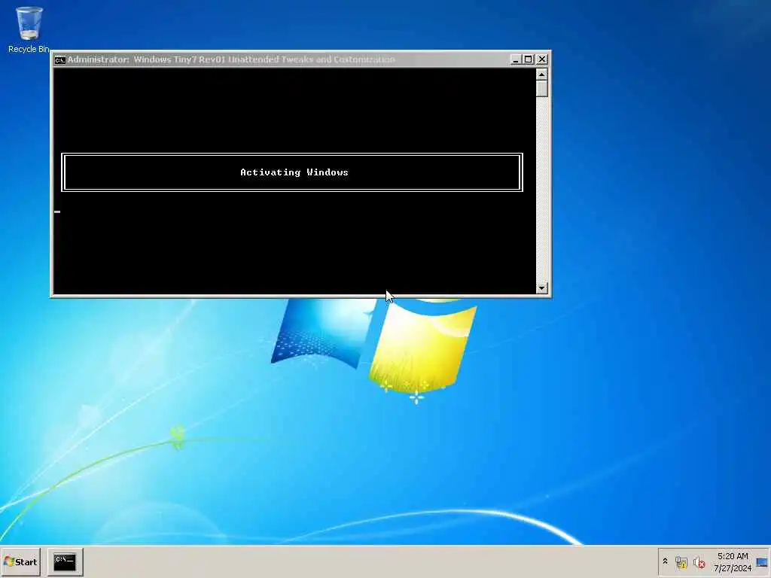Viewport: 771px width, 578px height.
Task: Click the Recycle Bin label text
Action: 29,49
